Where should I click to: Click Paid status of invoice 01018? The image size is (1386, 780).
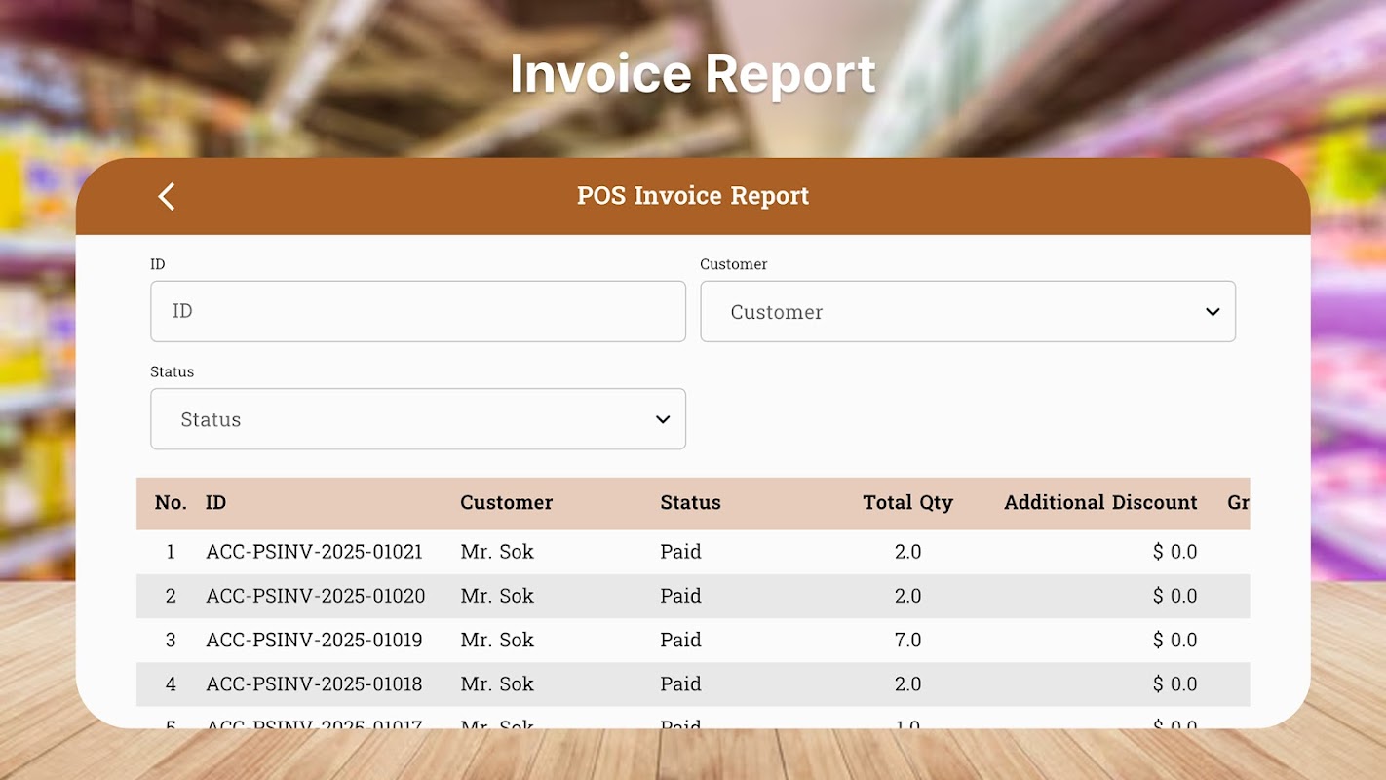click(680, 684)
